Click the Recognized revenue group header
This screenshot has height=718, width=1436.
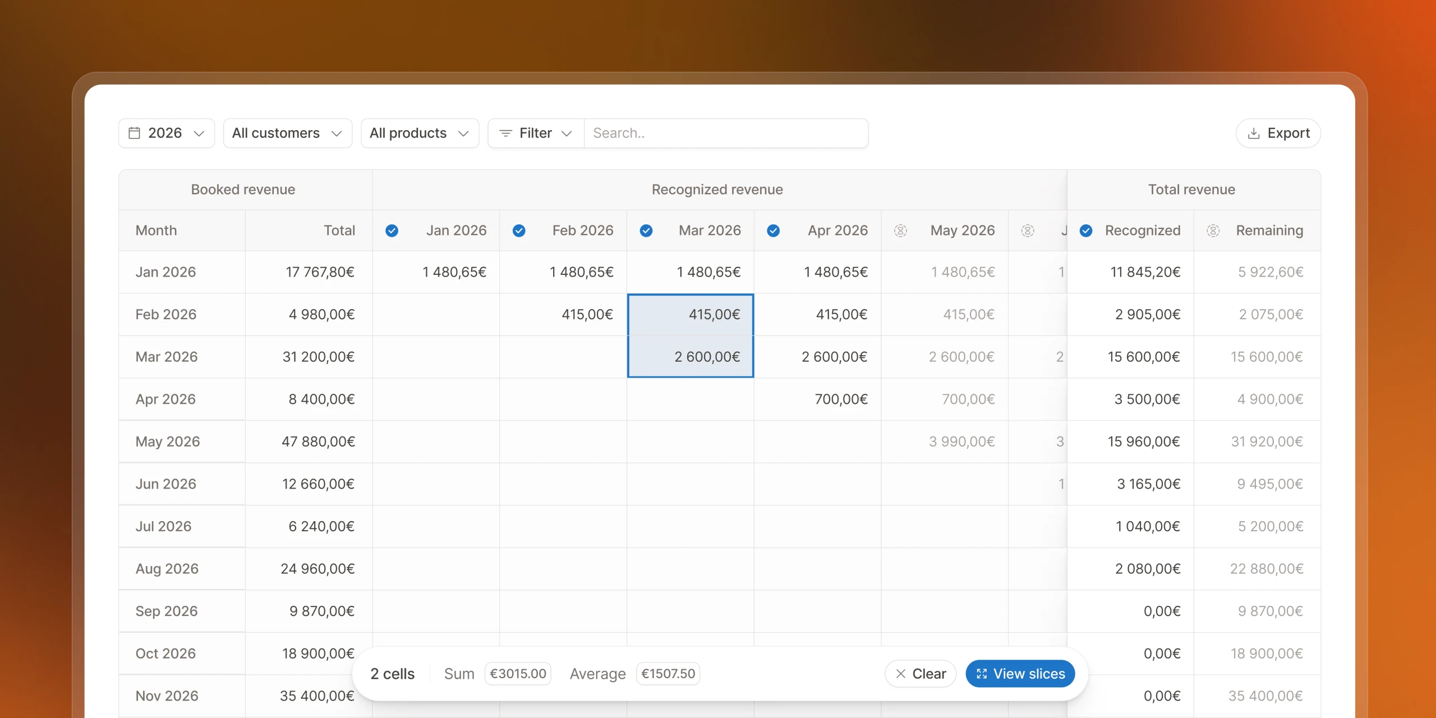(x=719, y=190)
